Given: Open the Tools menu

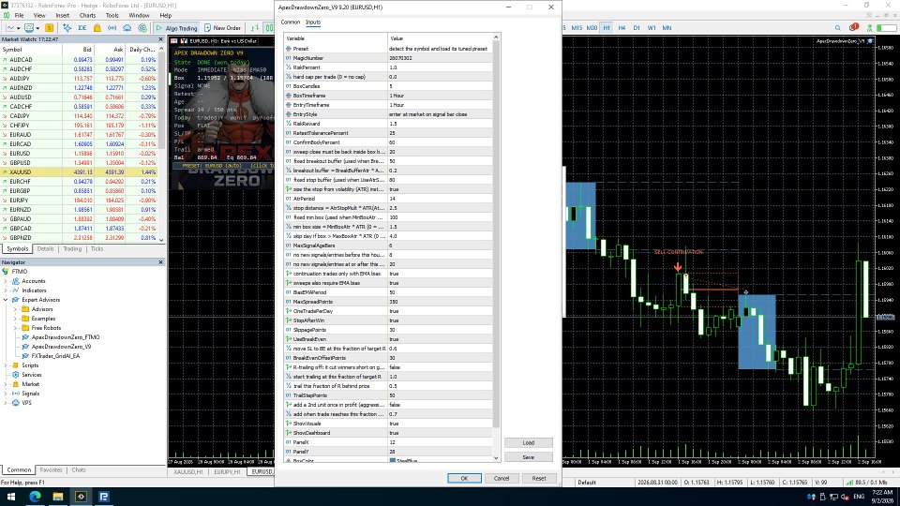Looking at the screenshot, I should tap(112, 16).
